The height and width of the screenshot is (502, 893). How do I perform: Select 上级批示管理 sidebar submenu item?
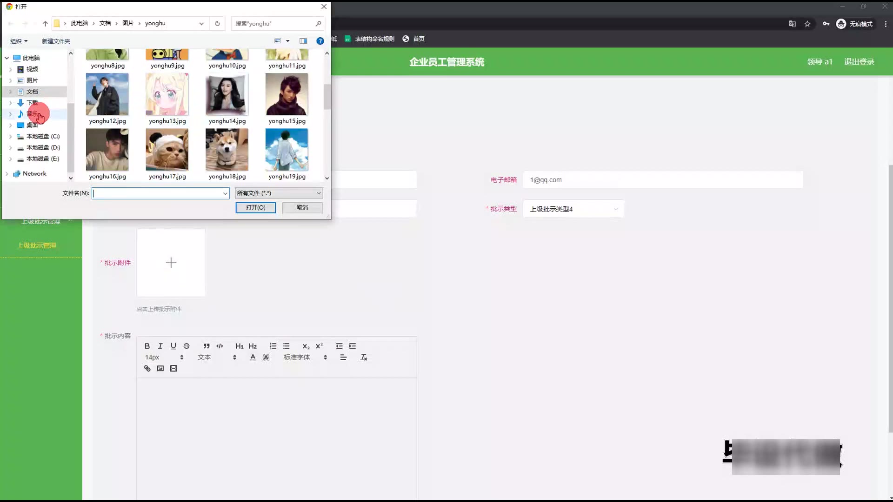pos(36,245)
